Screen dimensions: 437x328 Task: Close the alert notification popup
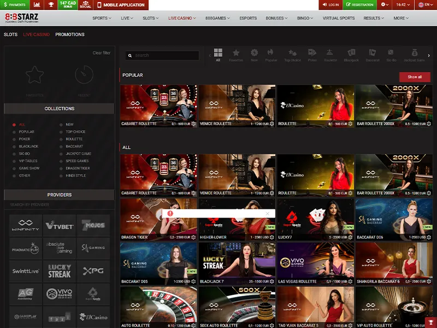pos(268,214)
